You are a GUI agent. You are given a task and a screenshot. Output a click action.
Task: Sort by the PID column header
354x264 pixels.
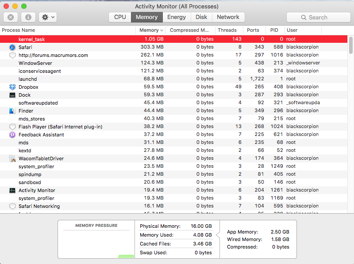275,30
